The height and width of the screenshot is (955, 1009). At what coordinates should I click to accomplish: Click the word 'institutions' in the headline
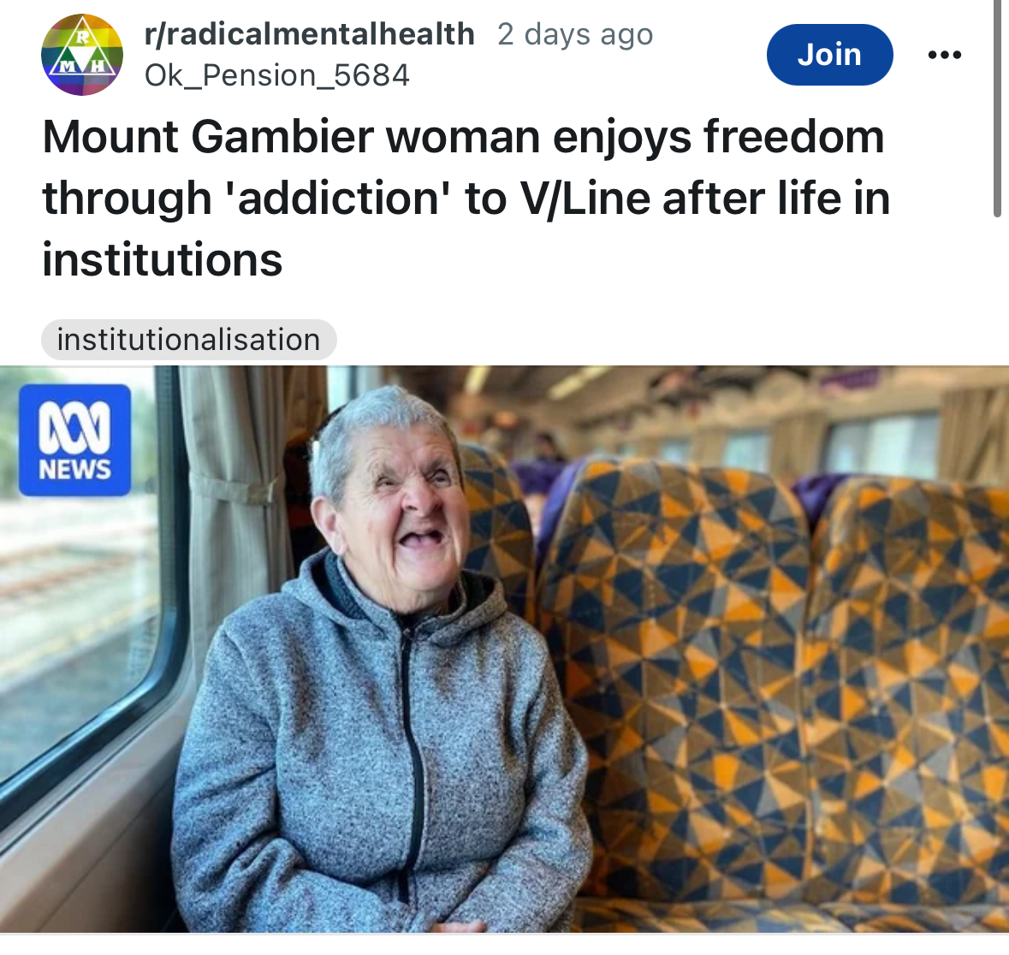click(x=162, y=260)
